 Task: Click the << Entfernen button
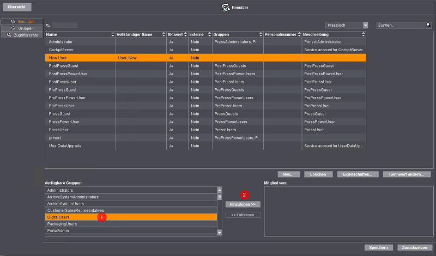pyautogui.click(x=243, y=215)
